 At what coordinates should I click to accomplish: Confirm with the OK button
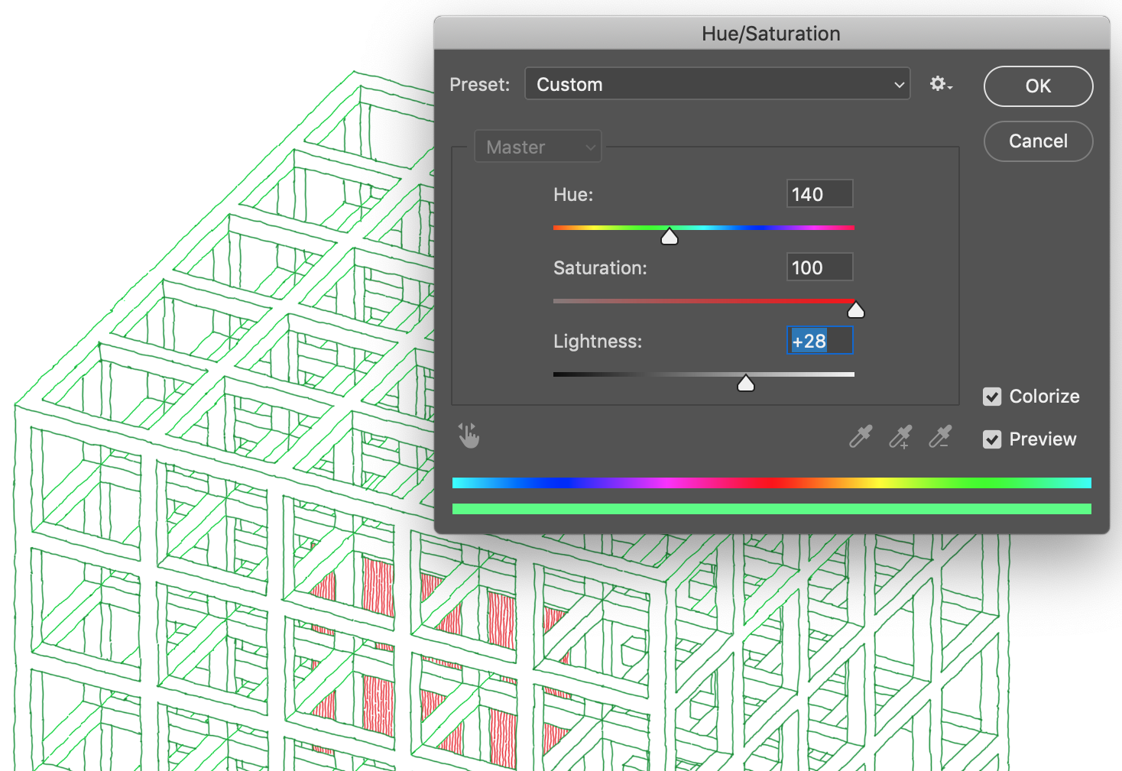(1038, 86)
